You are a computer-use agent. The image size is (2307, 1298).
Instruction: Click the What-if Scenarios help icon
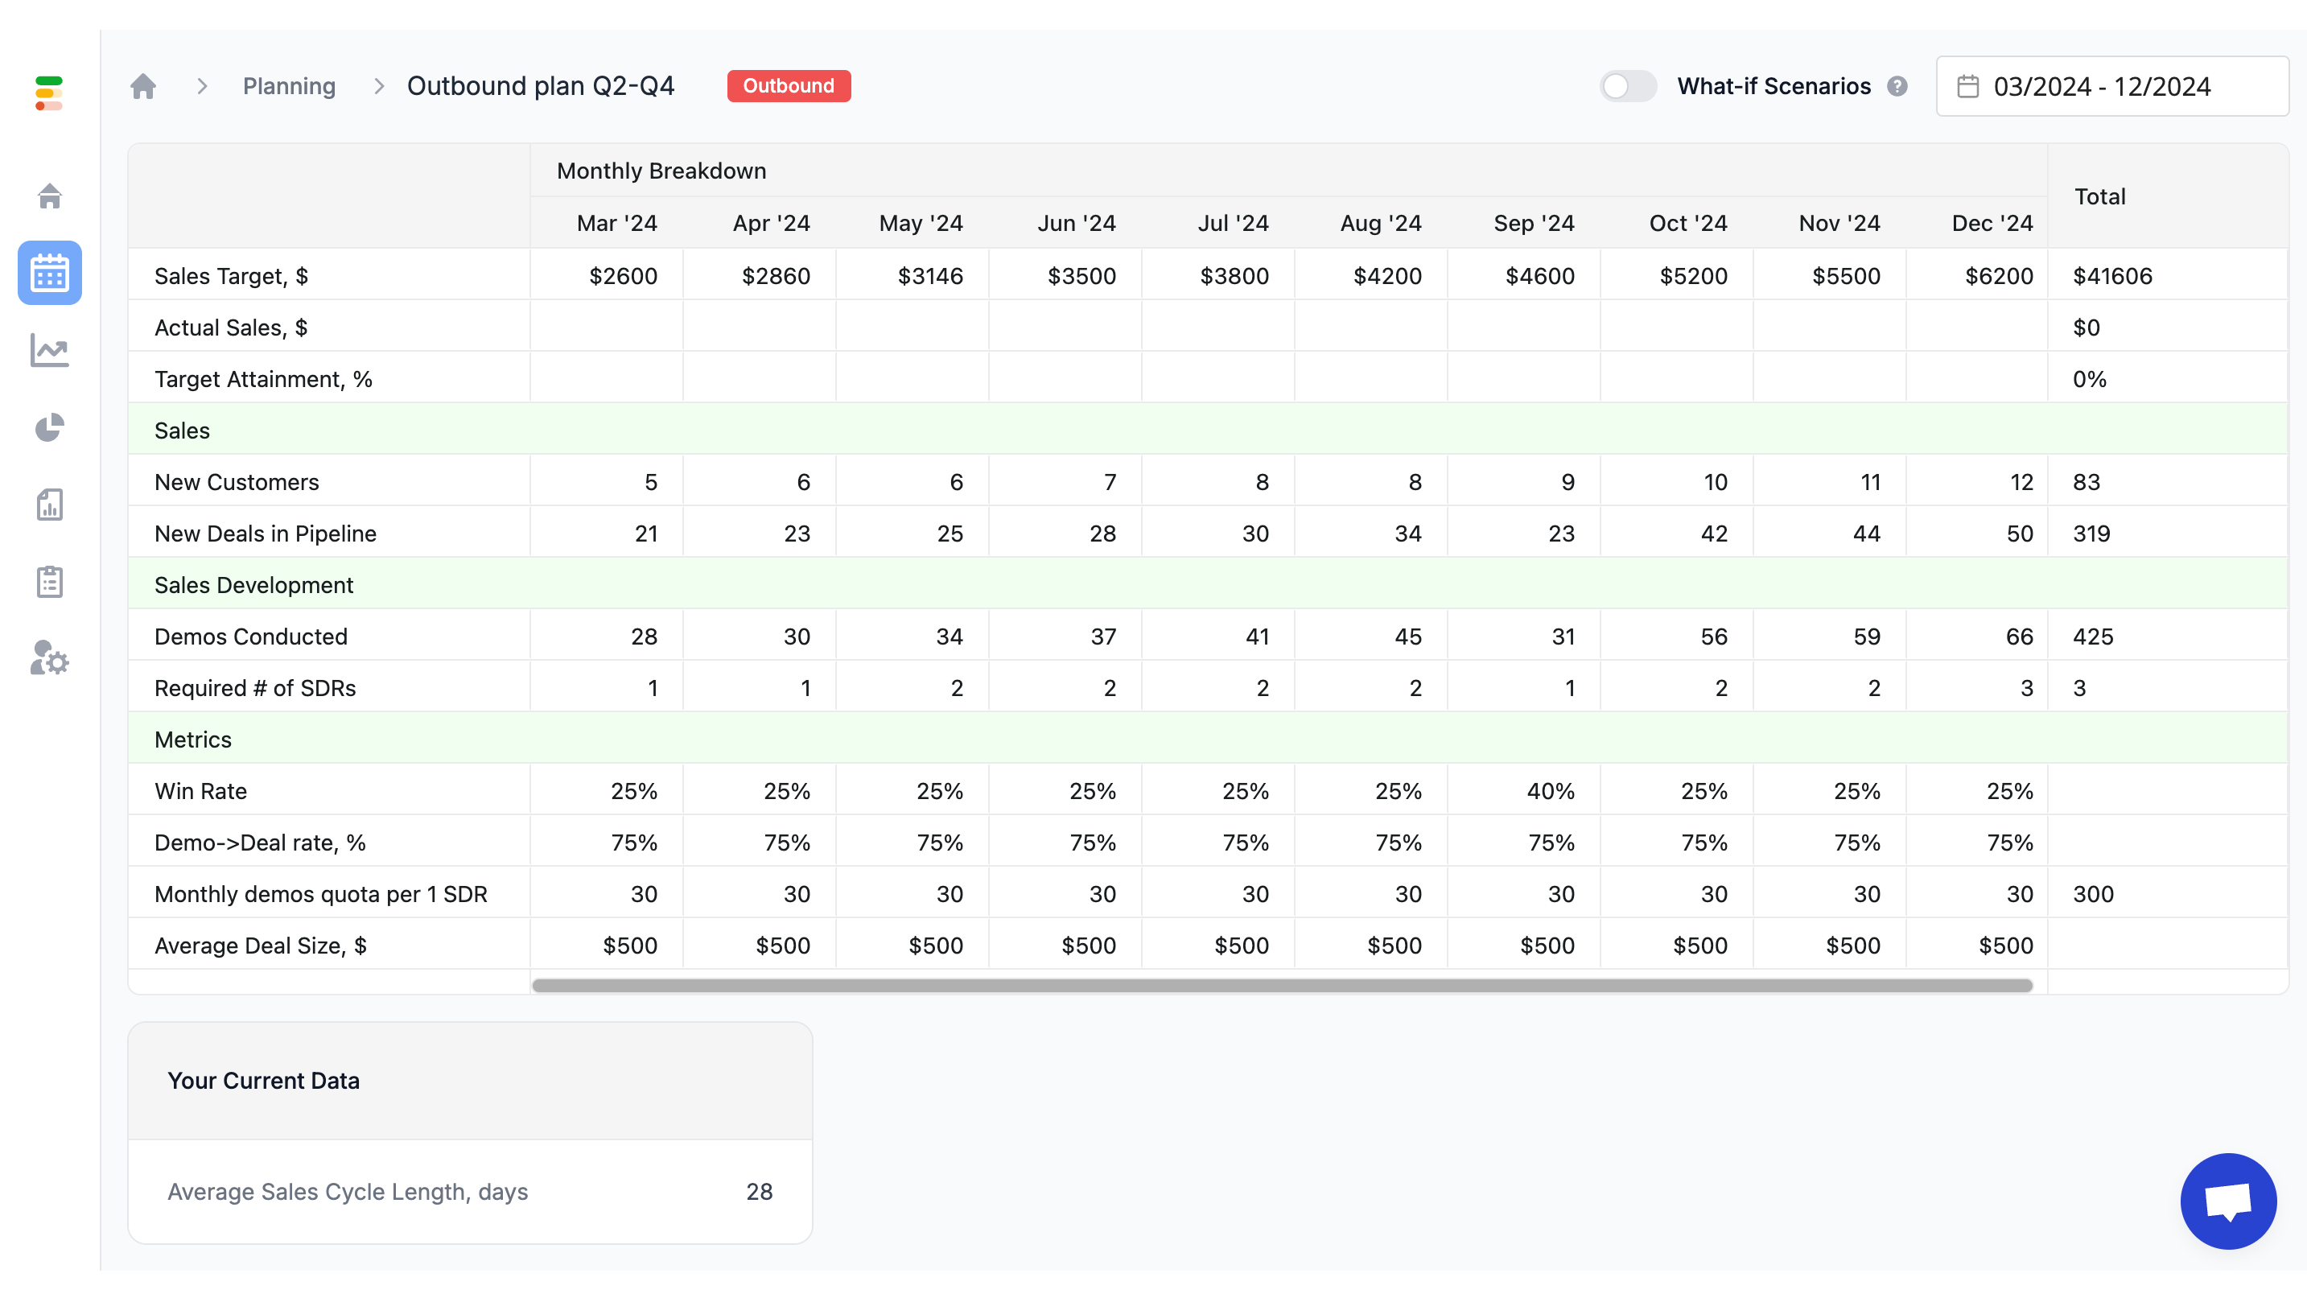pos(1897,86)
